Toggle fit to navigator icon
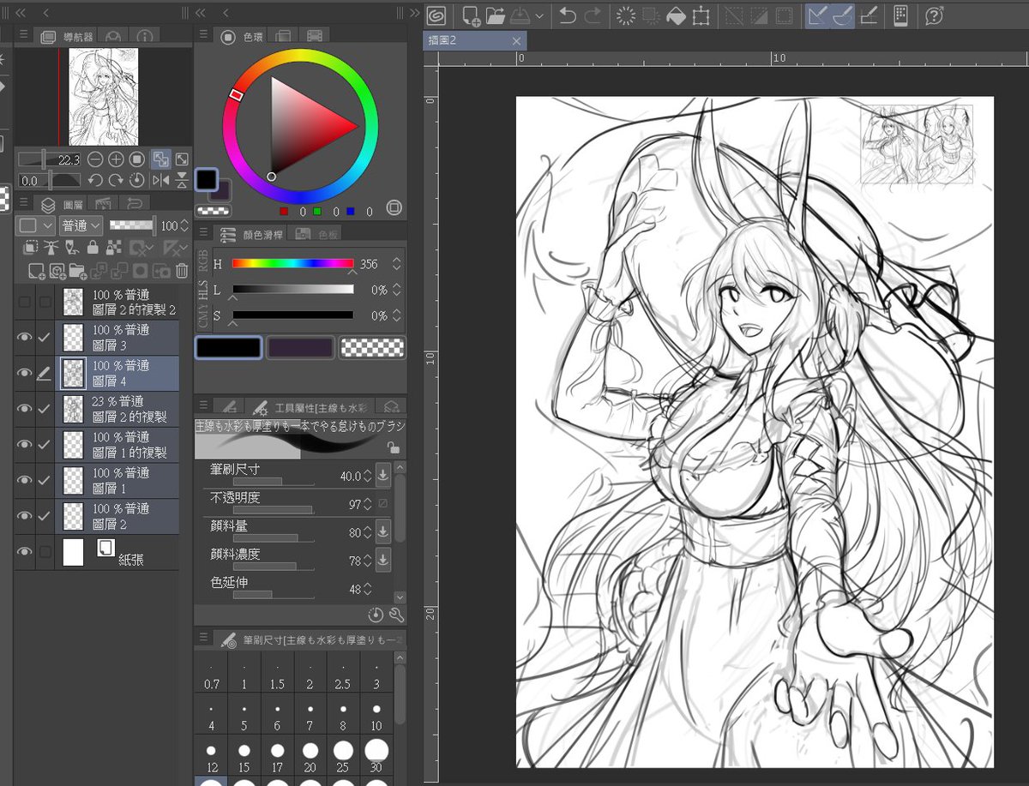 click(160, 159)
